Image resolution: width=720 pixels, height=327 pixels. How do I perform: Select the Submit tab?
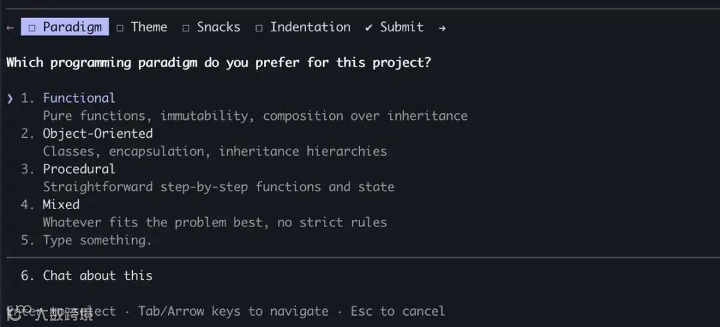401,27
